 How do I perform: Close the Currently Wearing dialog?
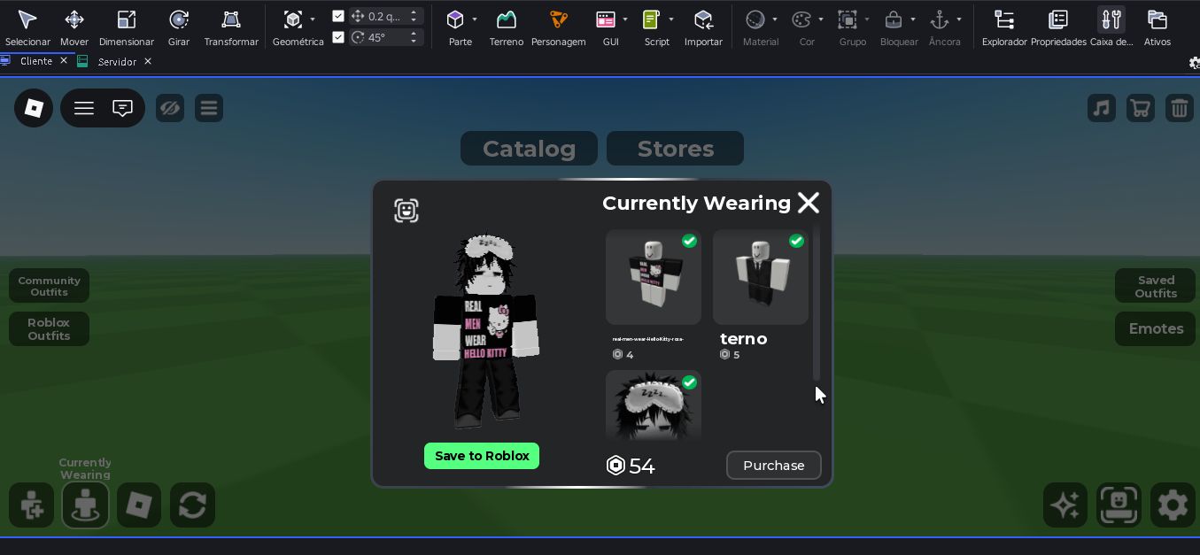809,203
